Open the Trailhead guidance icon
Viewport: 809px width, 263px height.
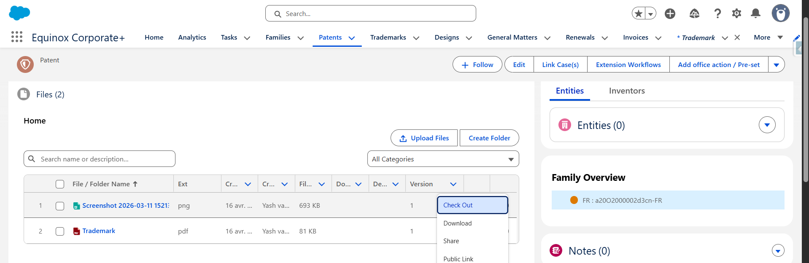pos(694,13)
